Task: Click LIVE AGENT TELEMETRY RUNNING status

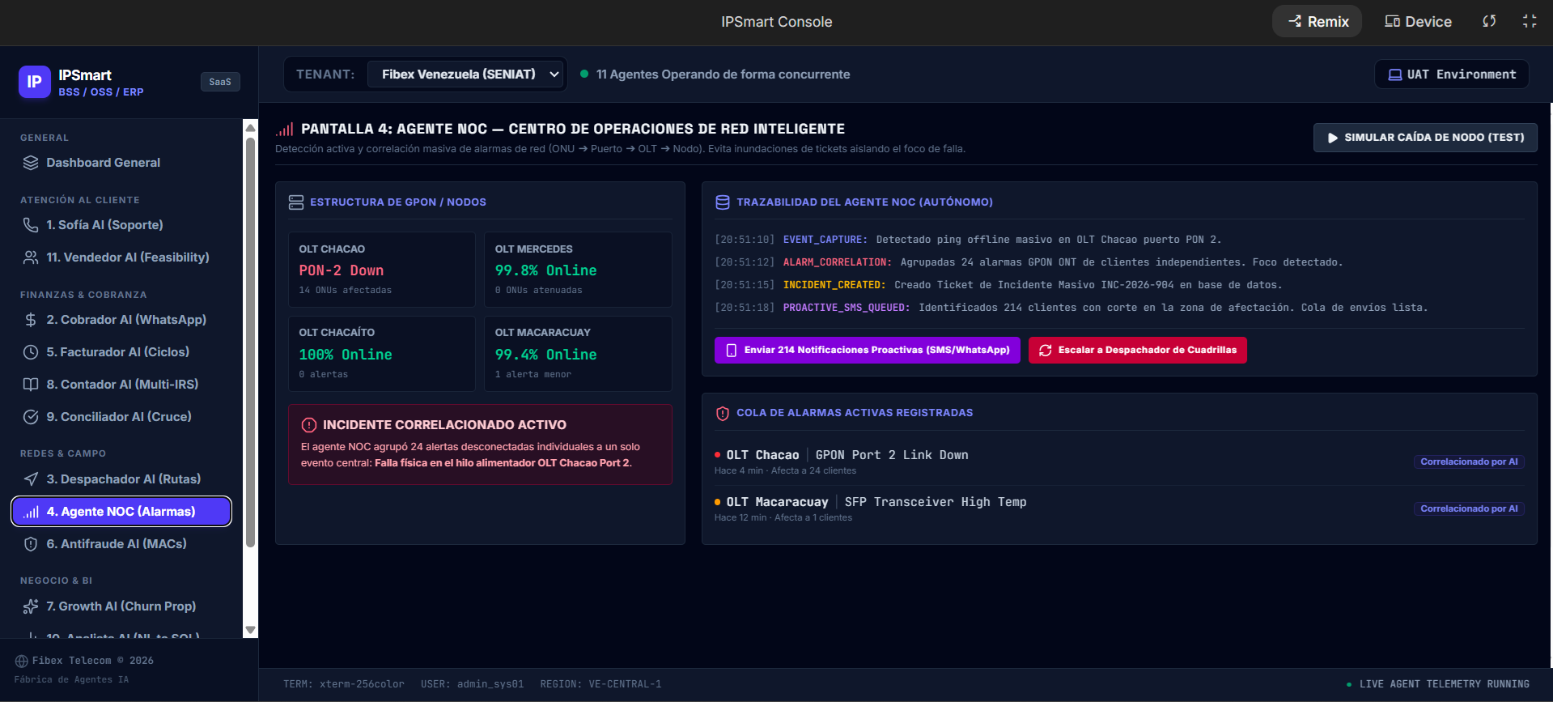Action: pyautogui.click(x=1438, y=684)
